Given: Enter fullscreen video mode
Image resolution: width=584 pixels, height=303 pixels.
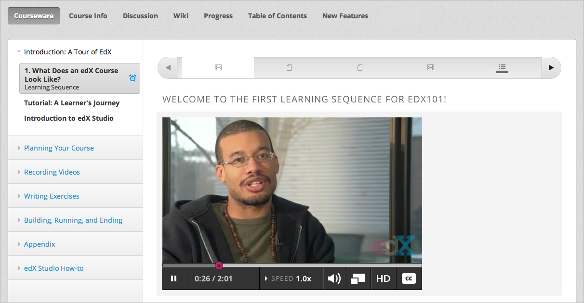Looking at the screenshot, I should (358, 278).
